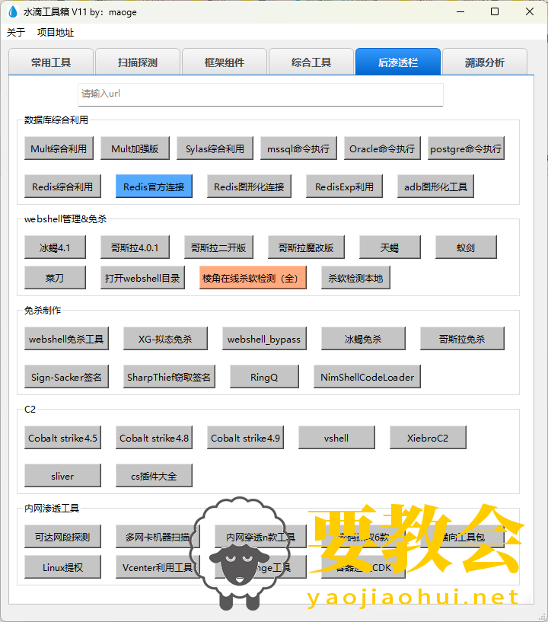Open webshell_bypass button

(264, 339)
